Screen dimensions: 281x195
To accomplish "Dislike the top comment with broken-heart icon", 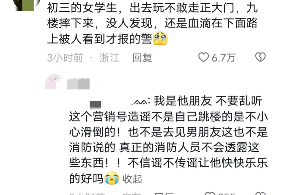I will [260, 57].
